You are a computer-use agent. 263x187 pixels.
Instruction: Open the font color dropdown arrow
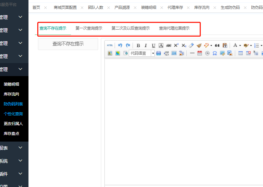[240, 45]
